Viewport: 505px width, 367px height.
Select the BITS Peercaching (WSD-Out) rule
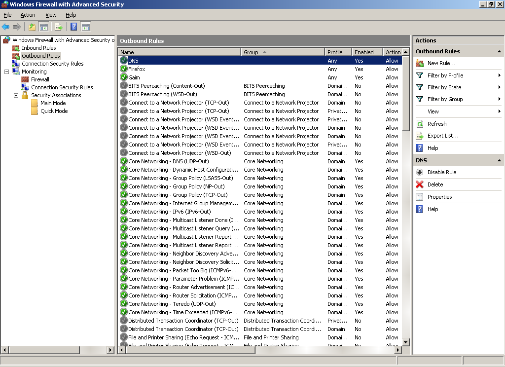[260, 94]
